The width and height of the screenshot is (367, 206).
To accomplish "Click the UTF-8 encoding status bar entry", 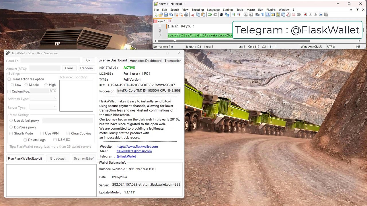I will click(331, 47).
